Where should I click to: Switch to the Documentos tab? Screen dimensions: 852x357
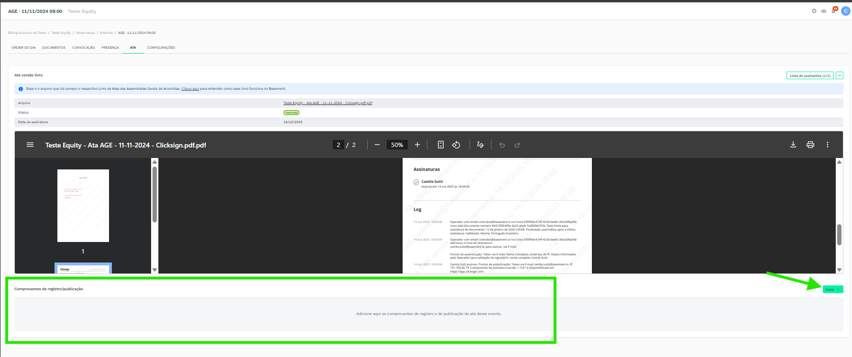point(54,48)
